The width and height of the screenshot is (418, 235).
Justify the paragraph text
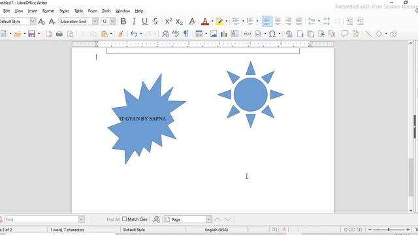[299, 22]
